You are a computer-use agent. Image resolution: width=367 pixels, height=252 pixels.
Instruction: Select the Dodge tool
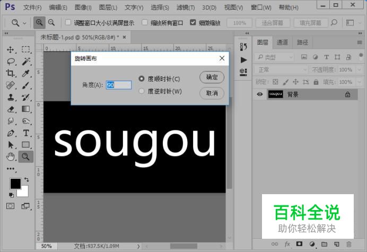click(26, 121)
